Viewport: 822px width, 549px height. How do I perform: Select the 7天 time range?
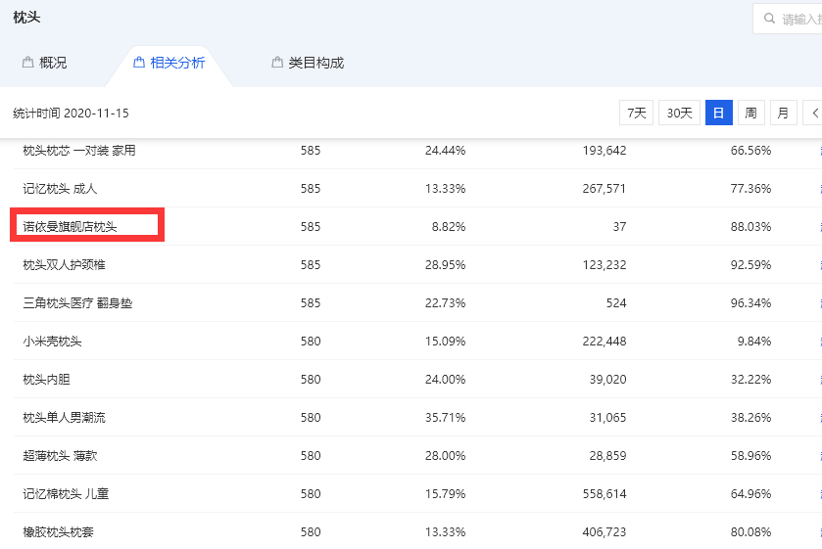[637, 113]
